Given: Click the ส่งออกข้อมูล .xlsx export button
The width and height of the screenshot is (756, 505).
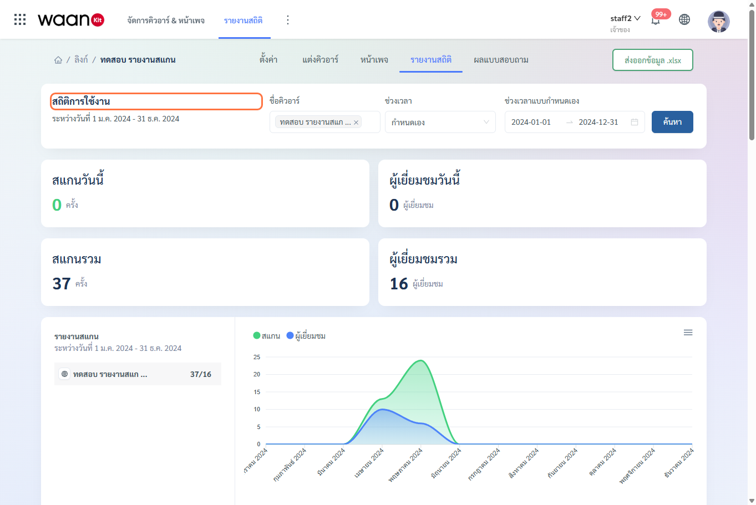Looking at the screenshot, I should pos(653,60).
